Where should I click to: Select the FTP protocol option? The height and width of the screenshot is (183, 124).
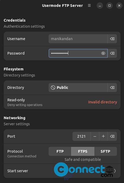point(60,151)
